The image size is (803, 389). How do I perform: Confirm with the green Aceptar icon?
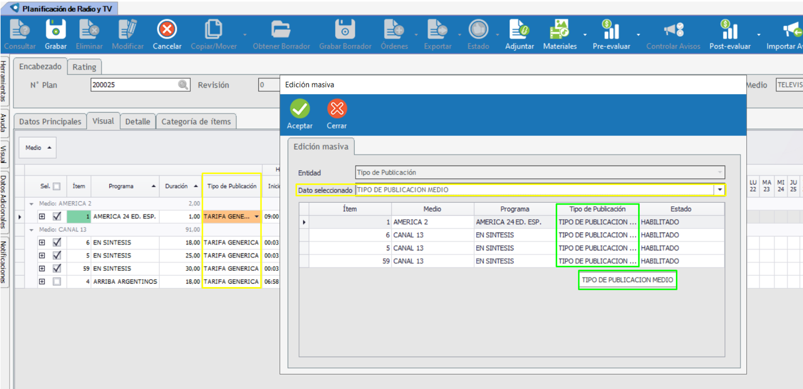300,109
